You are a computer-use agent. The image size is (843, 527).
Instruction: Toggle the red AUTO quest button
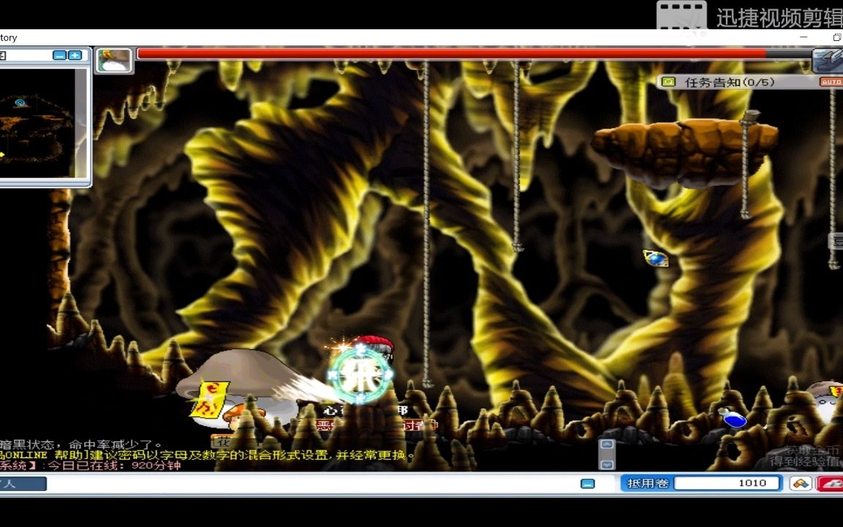tap(831, 82)
